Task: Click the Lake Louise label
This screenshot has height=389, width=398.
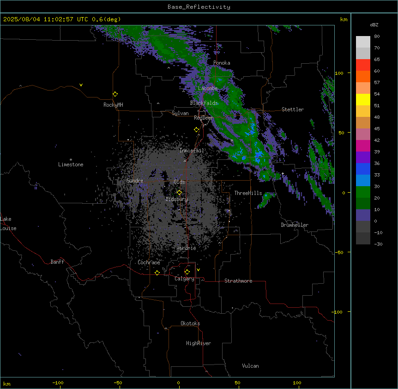Action: tap(8, 224)
